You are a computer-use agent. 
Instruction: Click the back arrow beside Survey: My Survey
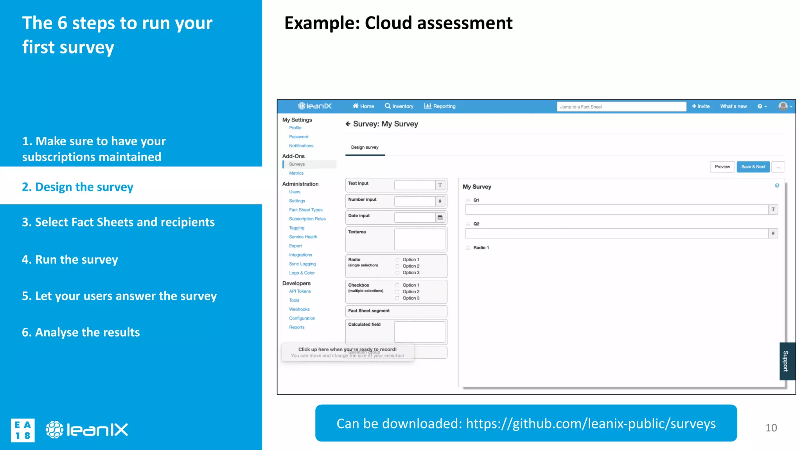click(x=348, y=124)
